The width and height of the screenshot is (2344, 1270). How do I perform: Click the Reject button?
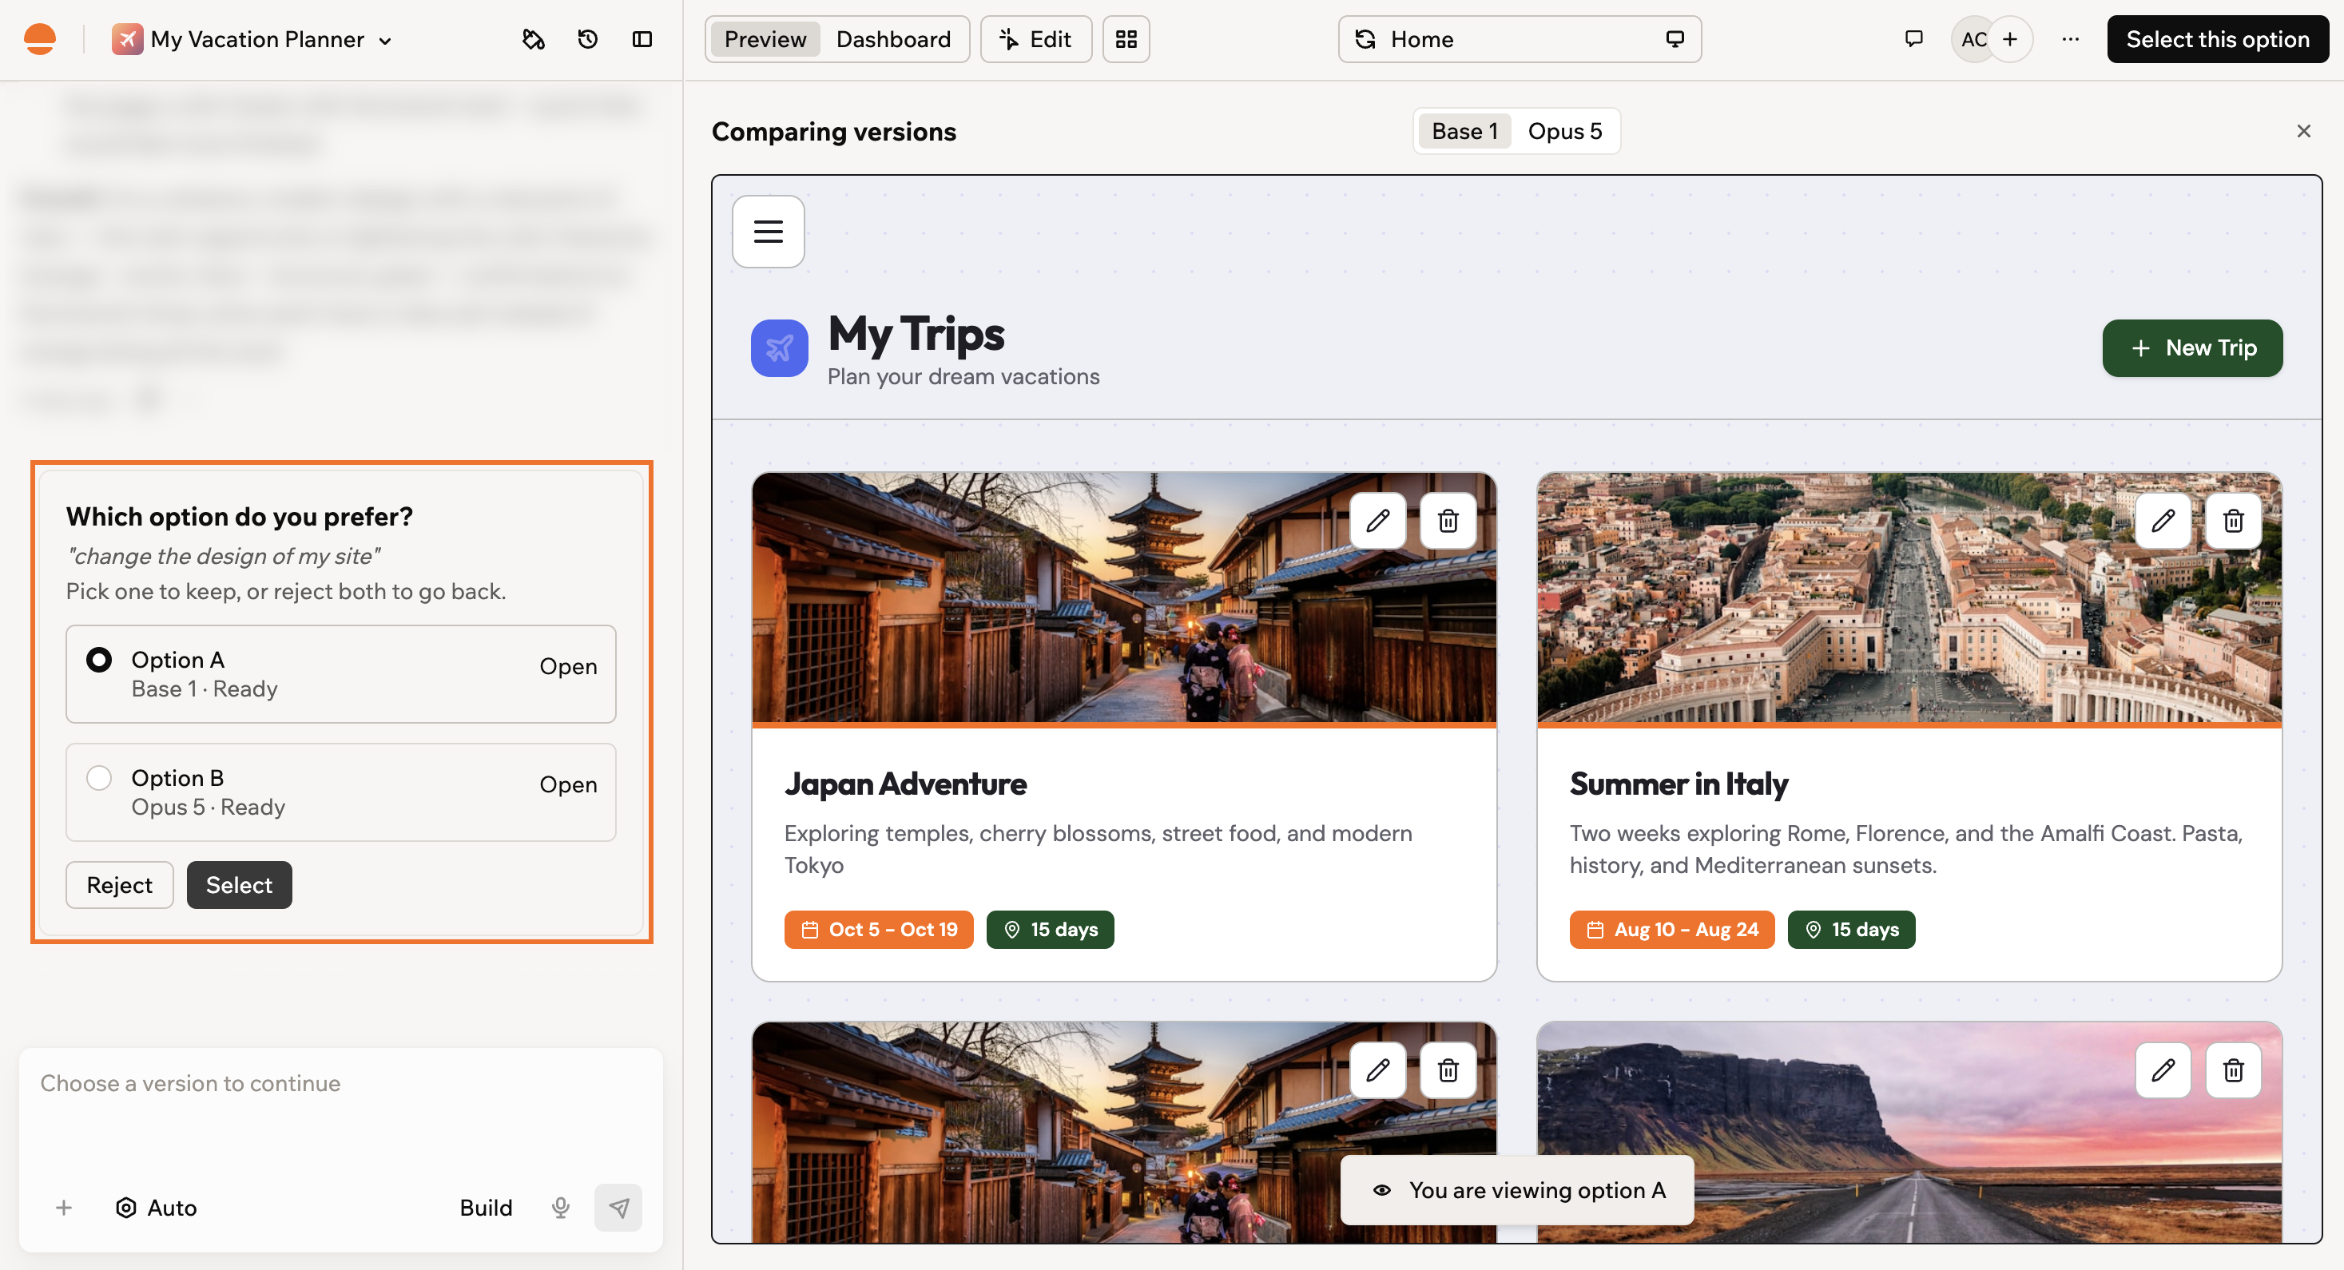point(119,884)
